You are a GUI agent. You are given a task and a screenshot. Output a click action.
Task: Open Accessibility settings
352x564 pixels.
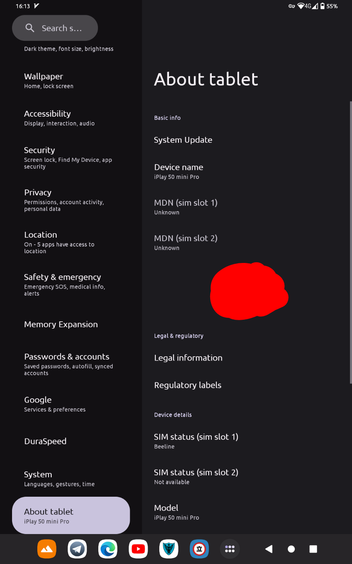(x=71, y=118)
